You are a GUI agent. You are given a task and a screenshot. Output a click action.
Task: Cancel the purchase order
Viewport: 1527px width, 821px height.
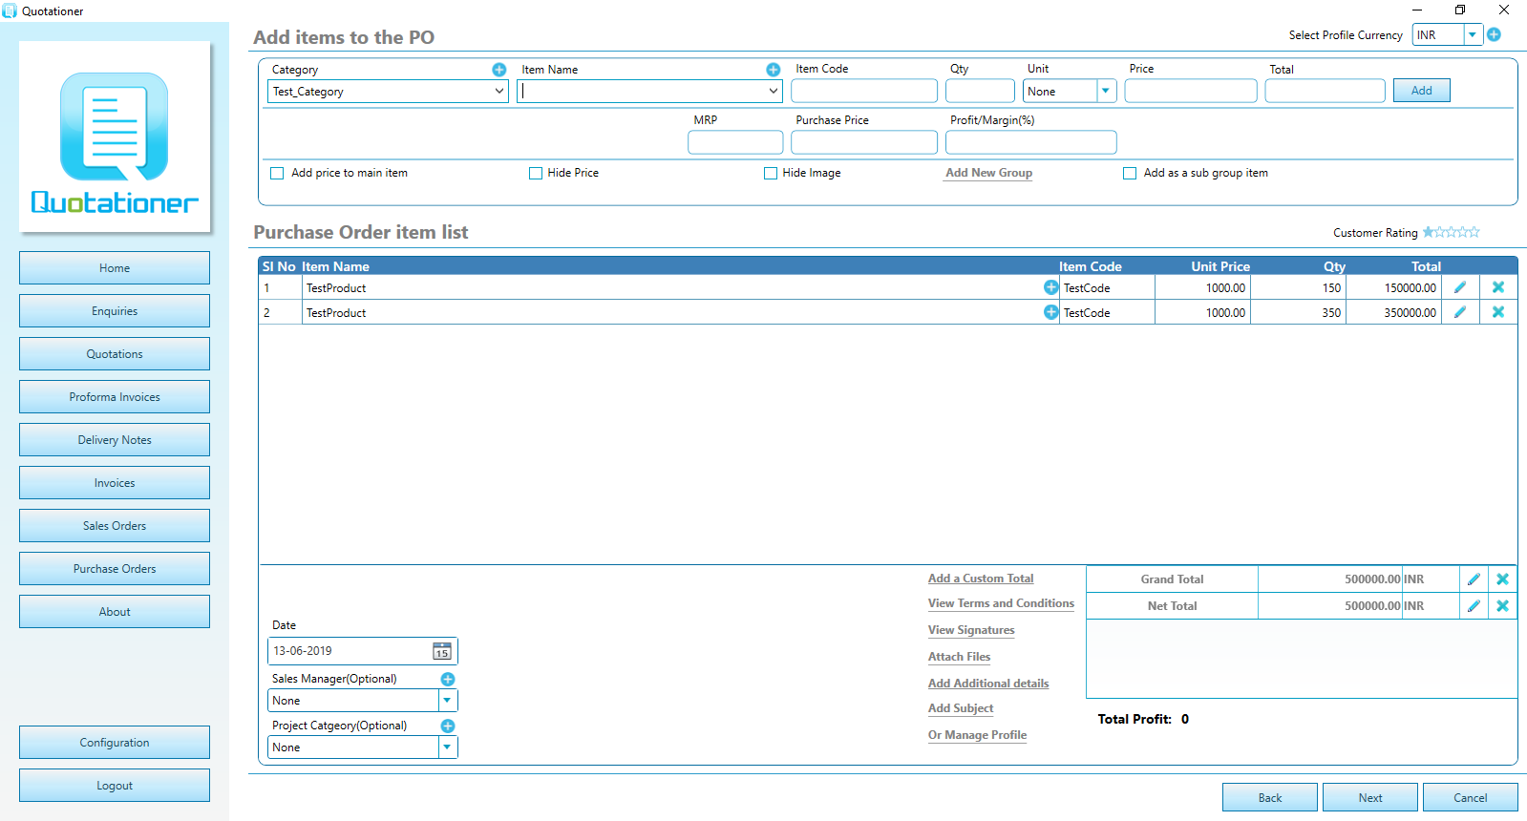[x=1471, y=798]
